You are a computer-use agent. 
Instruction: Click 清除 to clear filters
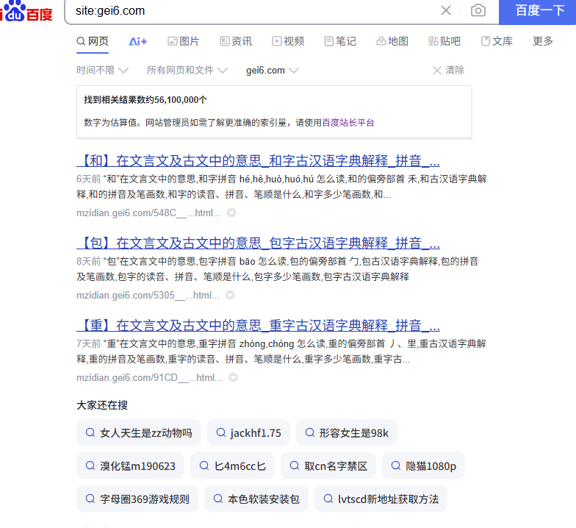pyautogui.click(x=448, y=71)
